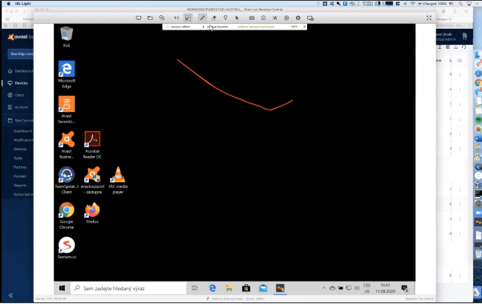Open the system information icon
The image size is (482, 304).
point(263,18)
